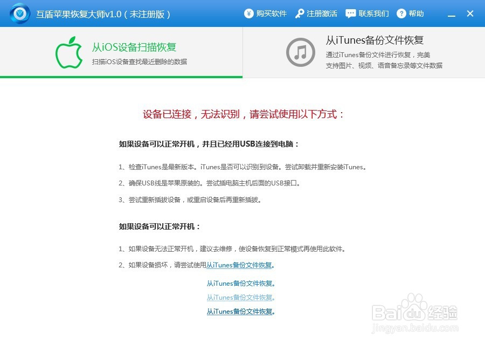
Task: Open 注册激活 registration label
Action: pyautogui.click(x=322, y=13)
